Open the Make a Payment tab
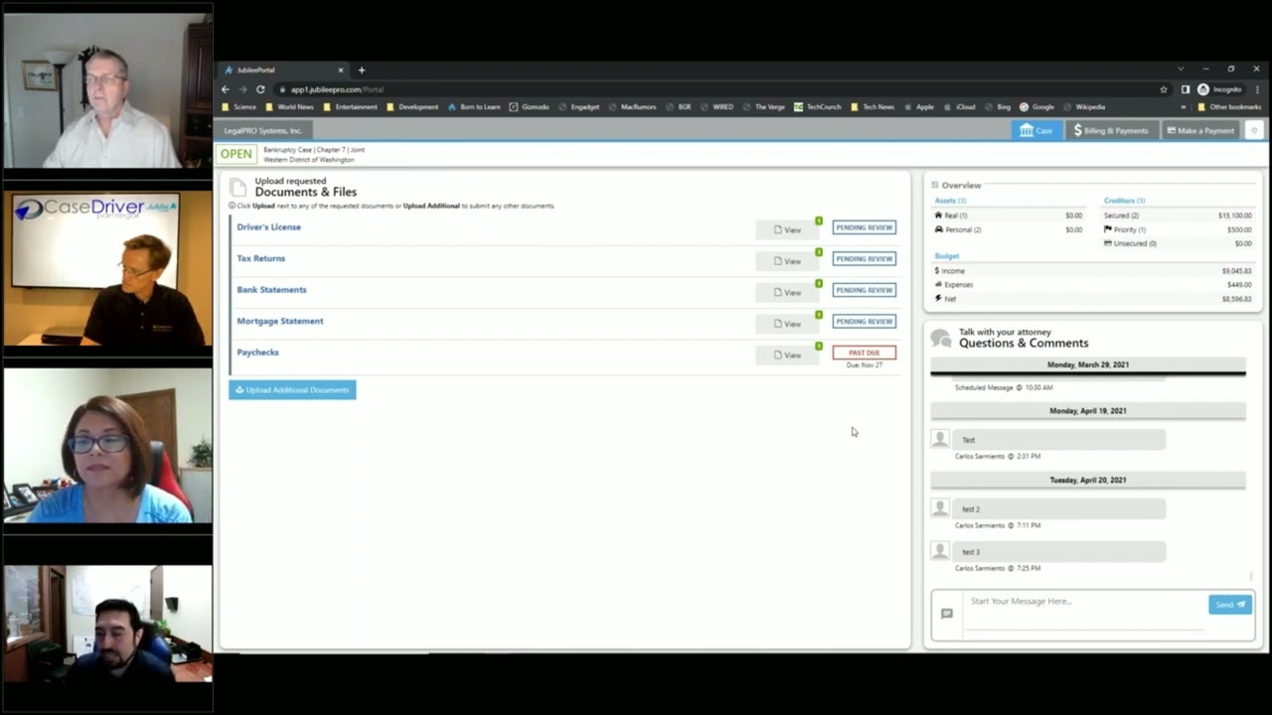The height and width of the screenshot is (715, 1272). click(x=1199, y=130)
